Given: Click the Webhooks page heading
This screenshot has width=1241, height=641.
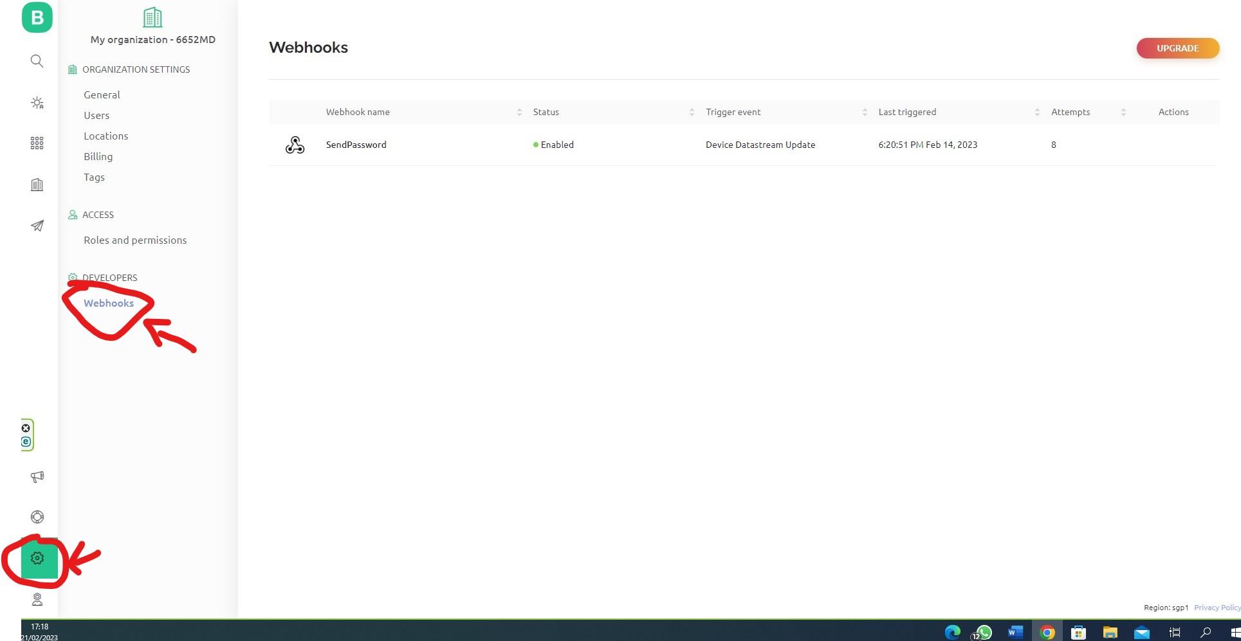Looking at the screenshot, I should [308, 48].
